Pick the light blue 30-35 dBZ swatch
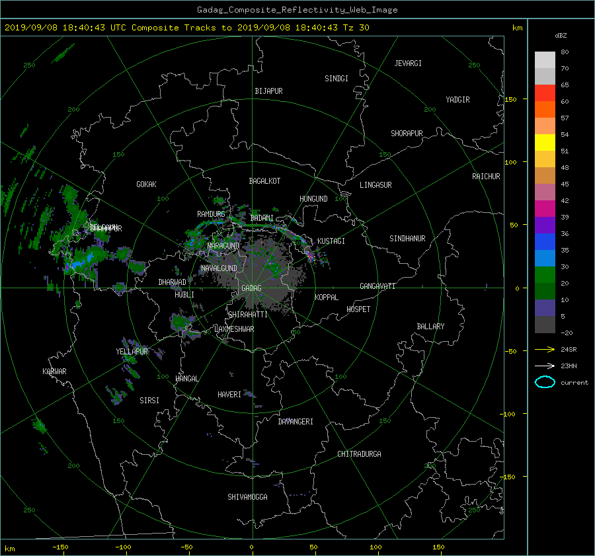 [545, 258]
